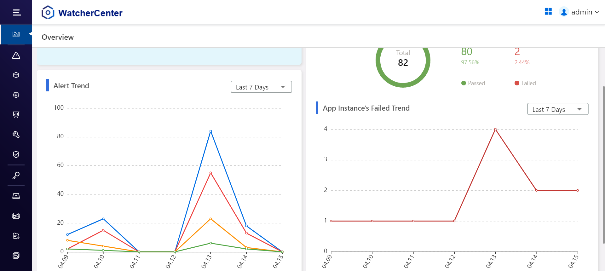The height and width of the screenshot is (271, 605).
Task: Open Alert Trend Last 7 Days dropdown
Action: click(x=261, y=87)
